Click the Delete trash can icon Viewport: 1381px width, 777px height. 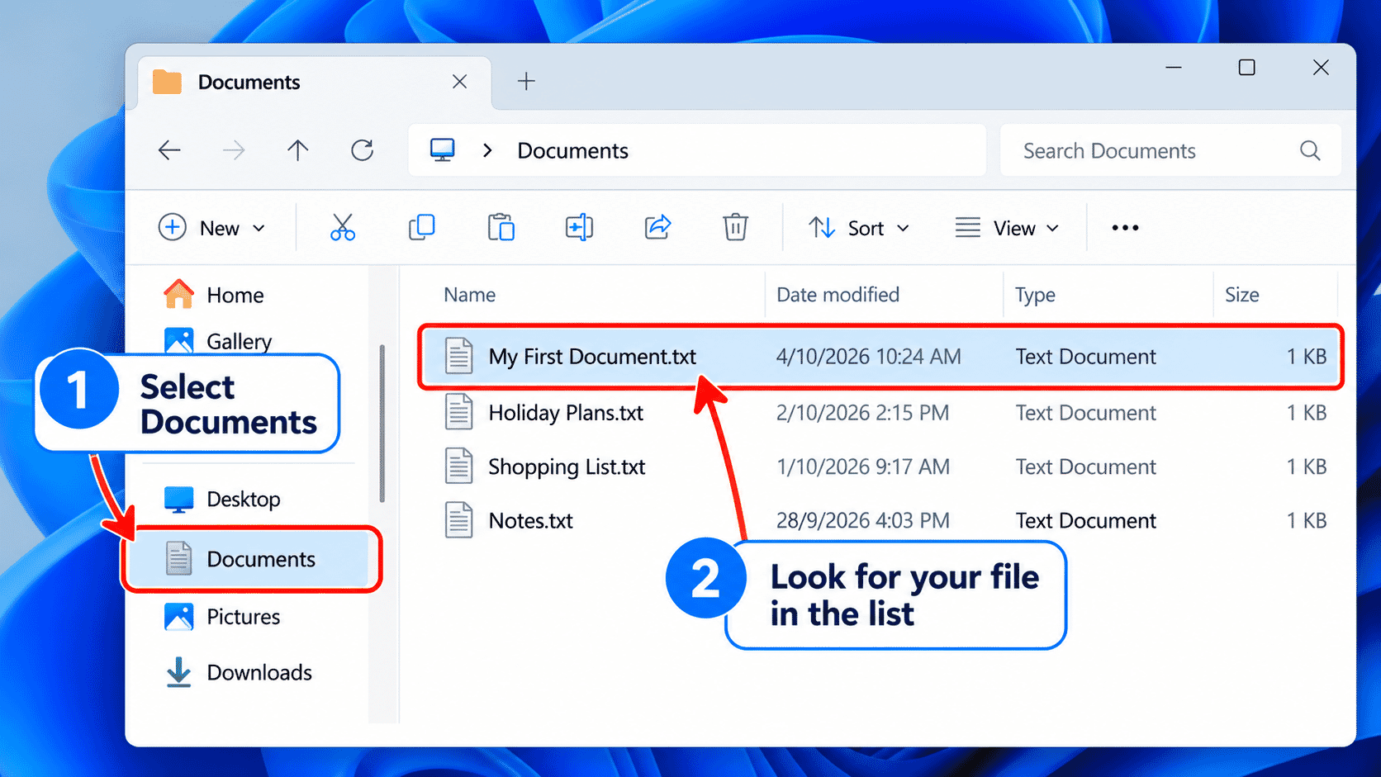click(x=735, y=227)
